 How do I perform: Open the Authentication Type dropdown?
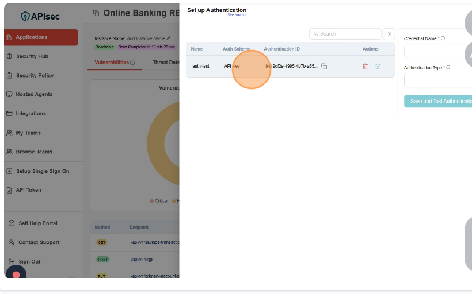pyautogui.click(x=439, y=80)
